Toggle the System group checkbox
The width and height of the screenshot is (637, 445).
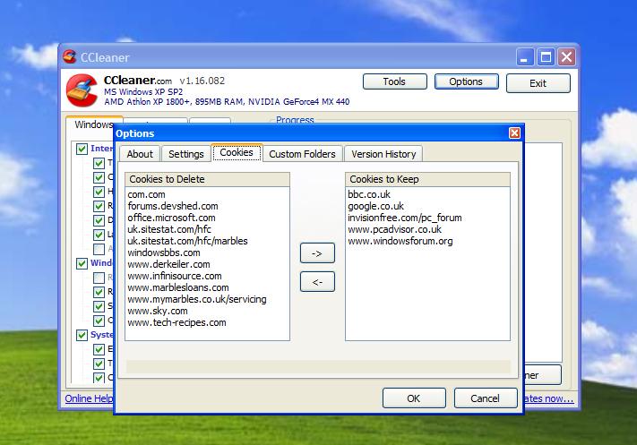tap(82, 335)
